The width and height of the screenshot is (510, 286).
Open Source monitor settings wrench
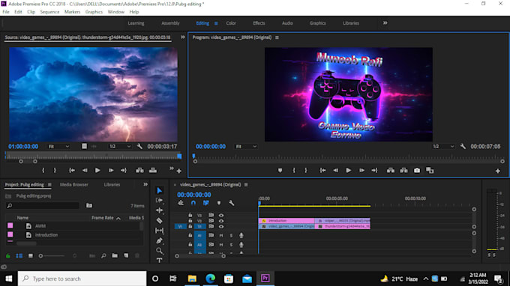pyautogui.click(x=139, y=147)
